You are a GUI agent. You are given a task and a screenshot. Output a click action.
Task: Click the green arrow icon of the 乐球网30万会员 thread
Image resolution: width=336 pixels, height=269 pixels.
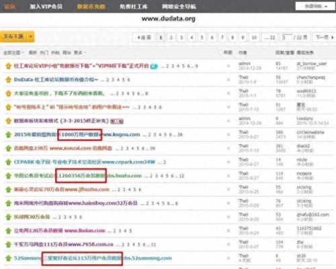[x=8, y=217]
